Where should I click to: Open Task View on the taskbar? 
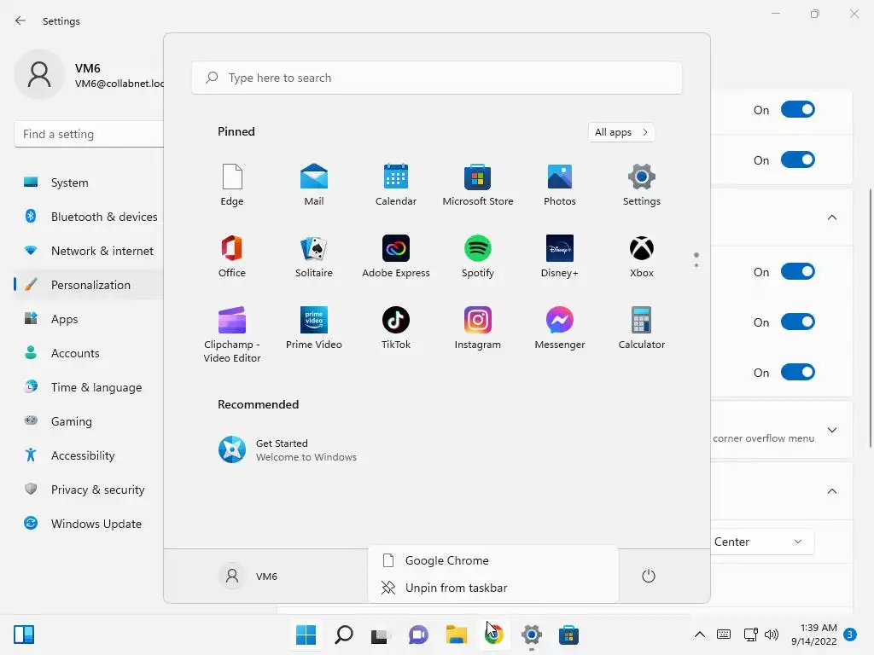click(380, 635)
